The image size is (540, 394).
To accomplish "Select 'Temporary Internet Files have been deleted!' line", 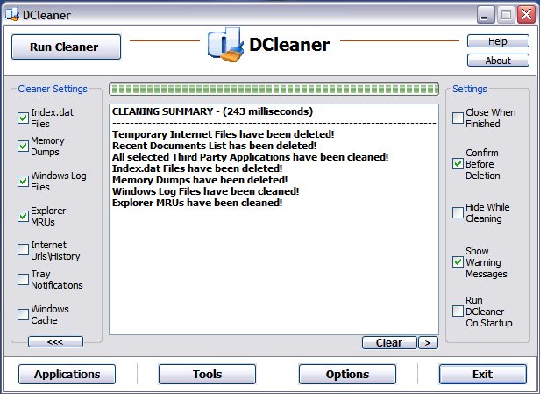I will [224, 134].
